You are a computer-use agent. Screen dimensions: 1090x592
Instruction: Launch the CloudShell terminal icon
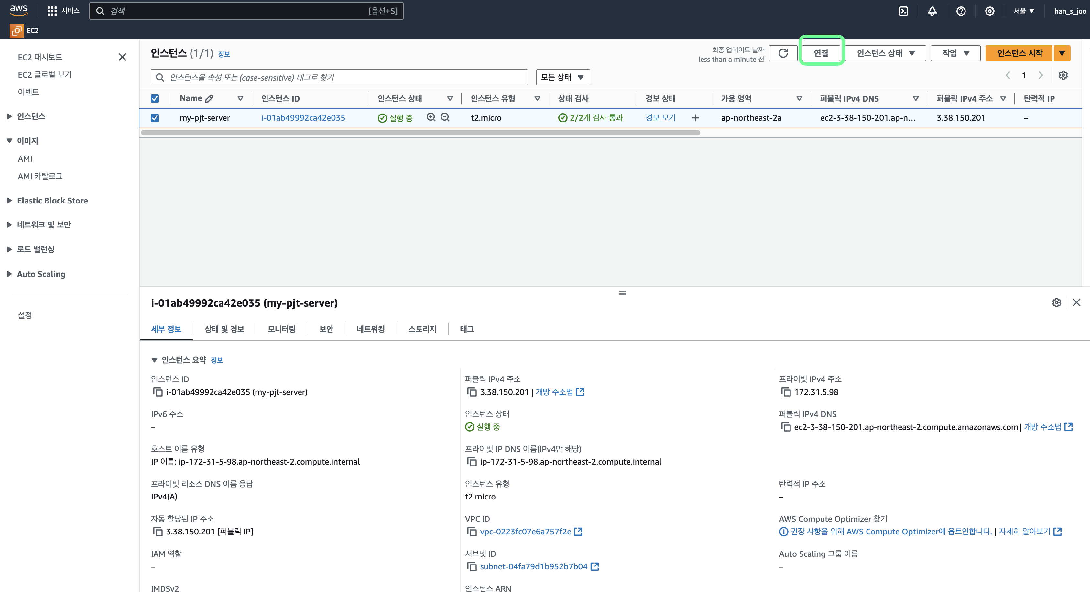[x=903, y=11]
